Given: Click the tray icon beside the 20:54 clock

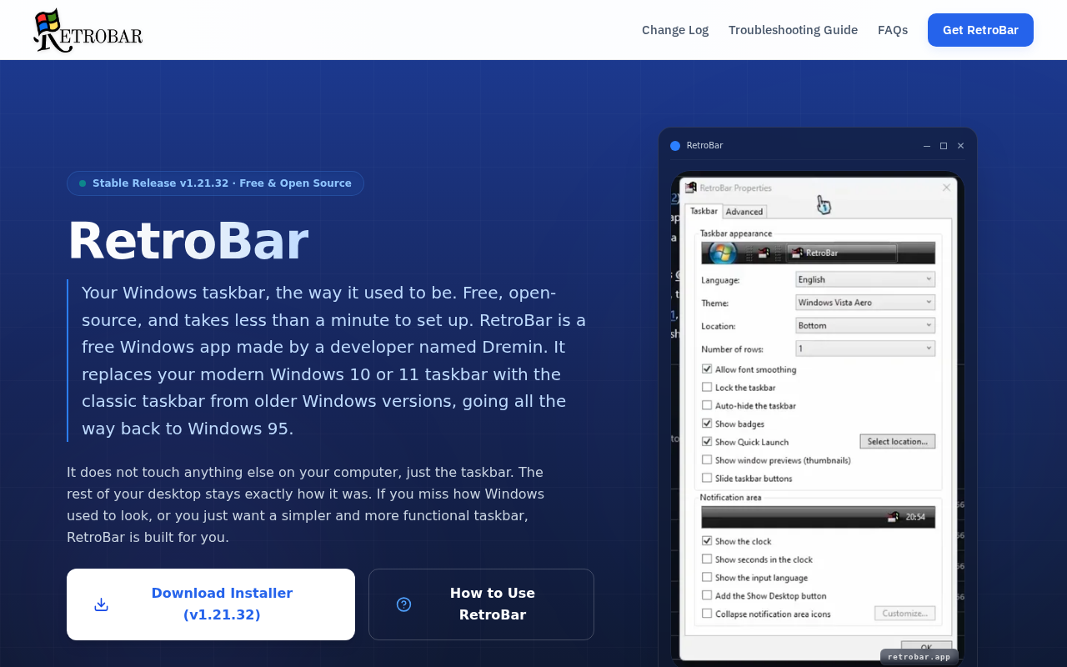Looking at the screenshot, I should point(894,517).
